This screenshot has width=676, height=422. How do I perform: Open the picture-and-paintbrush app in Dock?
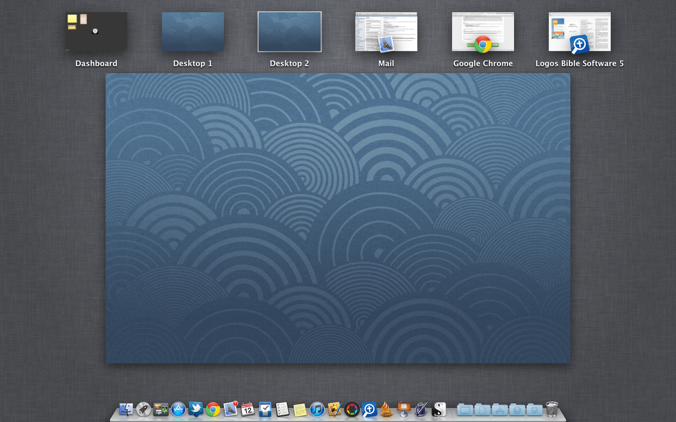pyautogui.click(x=335, y=409)
